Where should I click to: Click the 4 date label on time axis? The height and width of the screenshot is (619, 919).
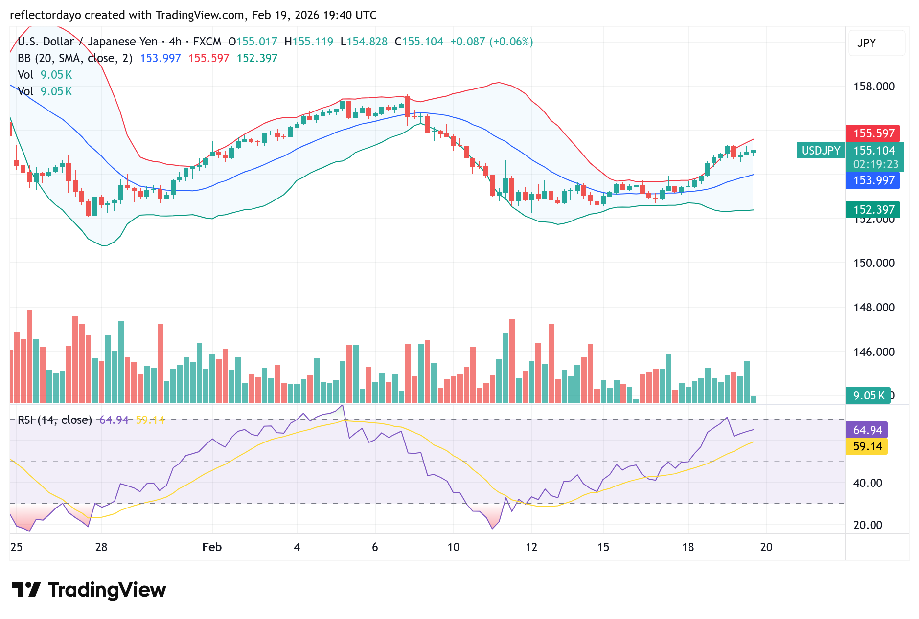click(x=297, y=547)
